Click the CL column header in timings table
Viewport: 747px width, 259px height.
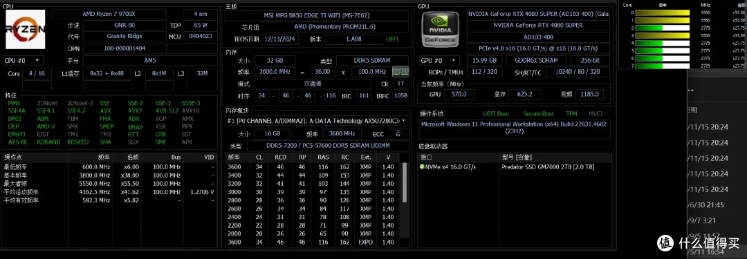[259, 157]
